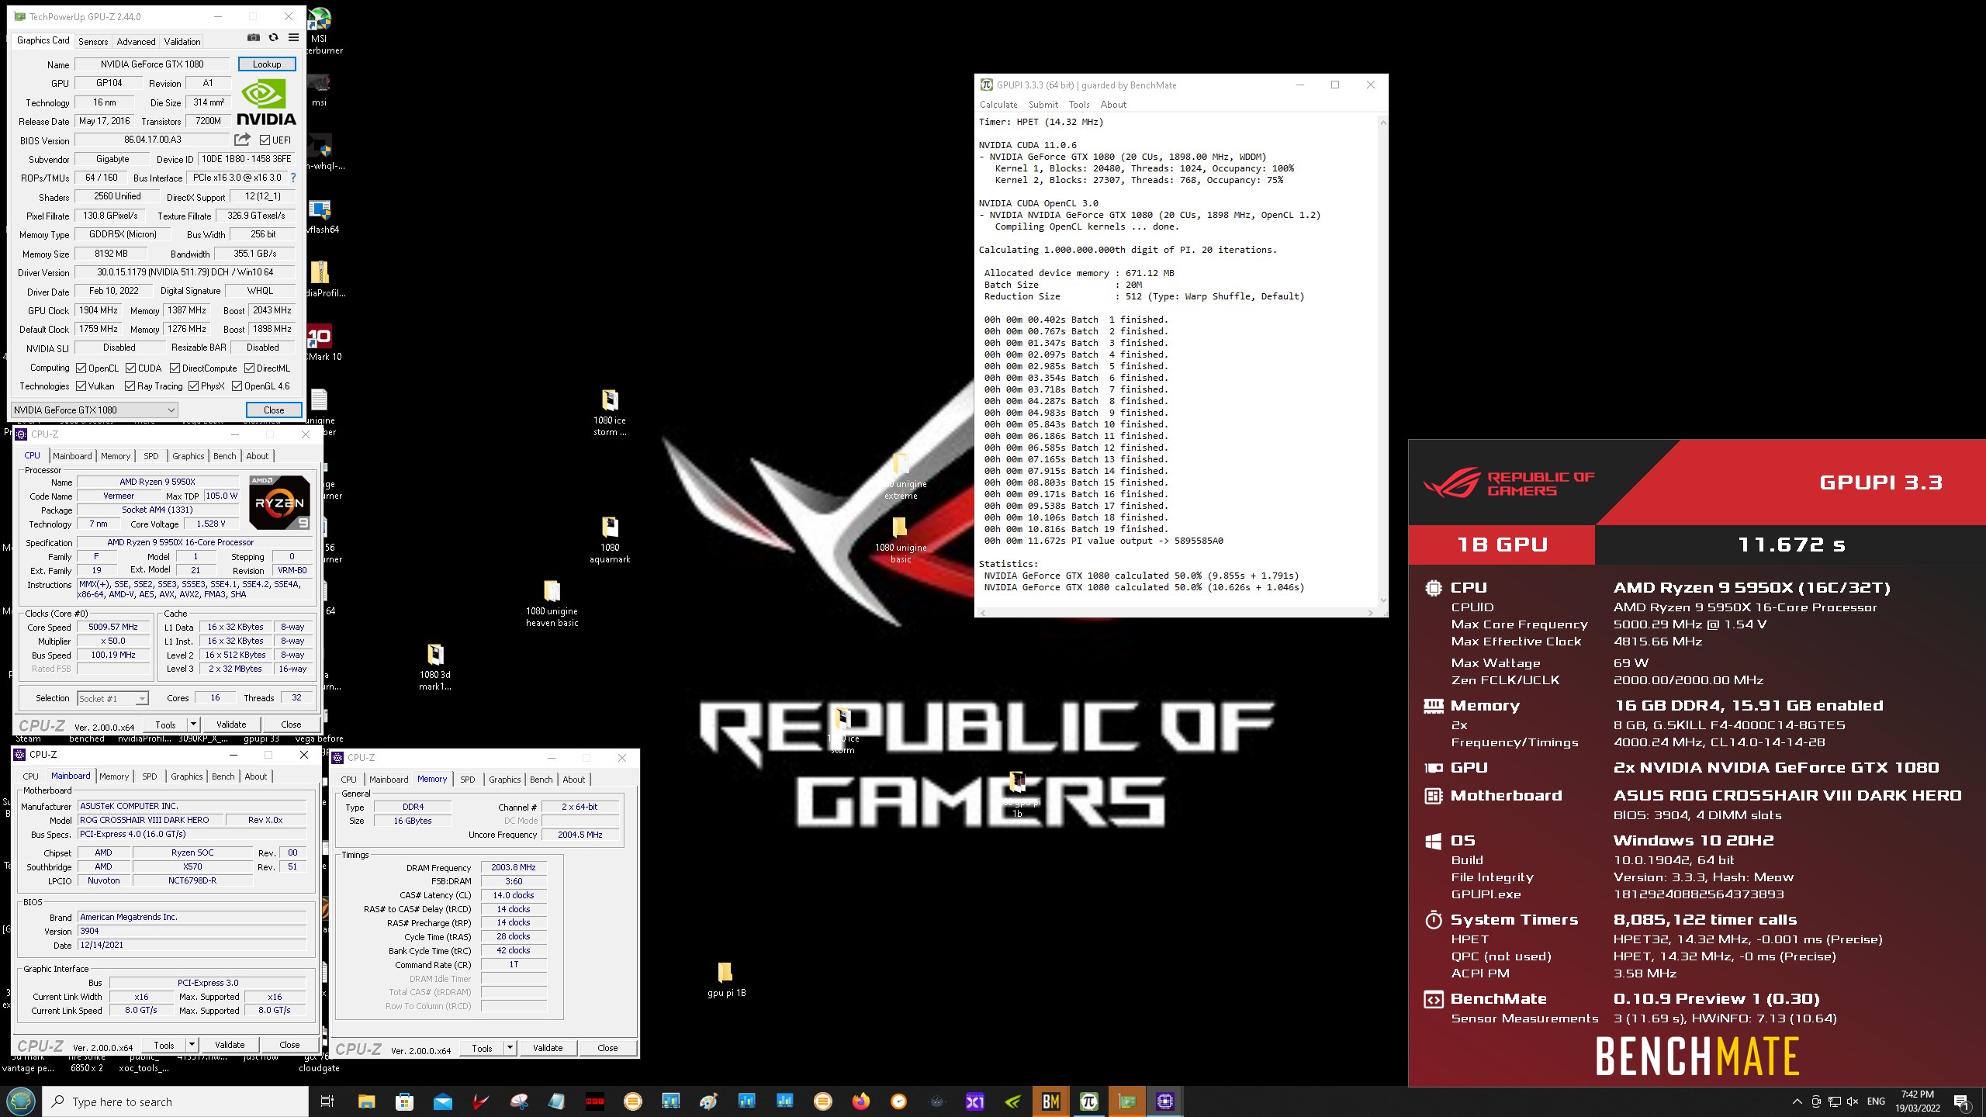
Task: Select the '1080 3d mark1...' desktop icon
Action: click(435, 667)
